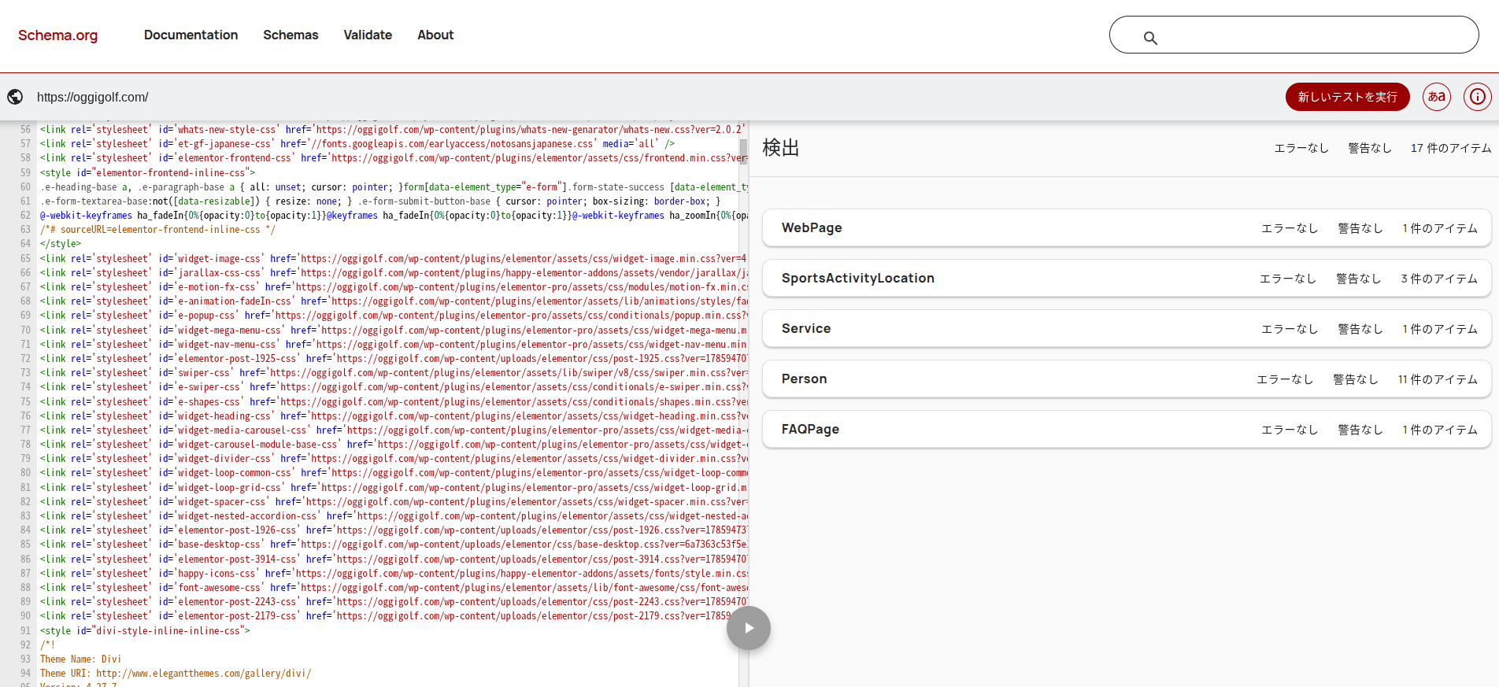Screen dimensions: 1499x687
Task: Click the globe icon beside the URL
Action: click(x=15, y=97)
